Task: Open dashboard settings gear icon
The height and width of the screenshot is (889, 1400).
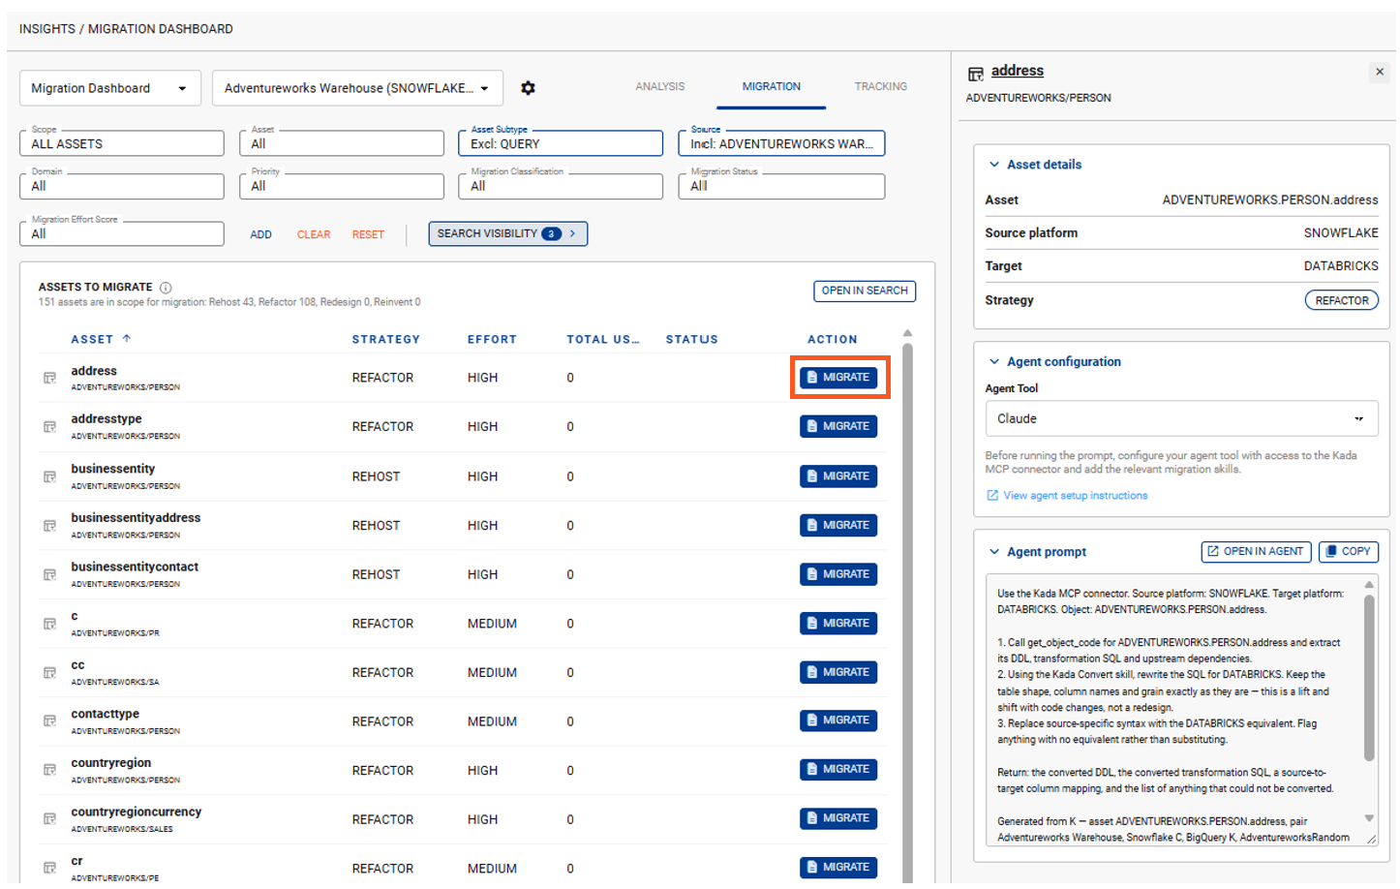Action: coord(528,88)
